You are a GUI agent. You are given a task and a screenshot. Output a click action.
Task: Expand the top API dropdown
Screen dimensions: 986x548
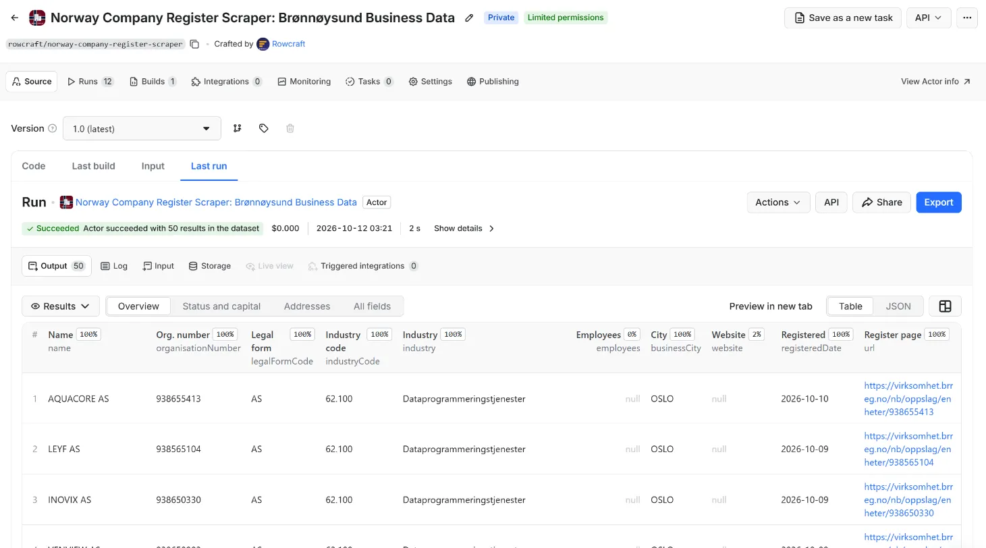929,18
